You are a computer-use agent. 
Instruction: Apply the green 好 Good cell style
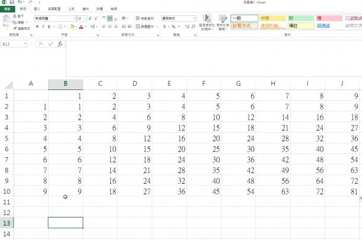301,18
